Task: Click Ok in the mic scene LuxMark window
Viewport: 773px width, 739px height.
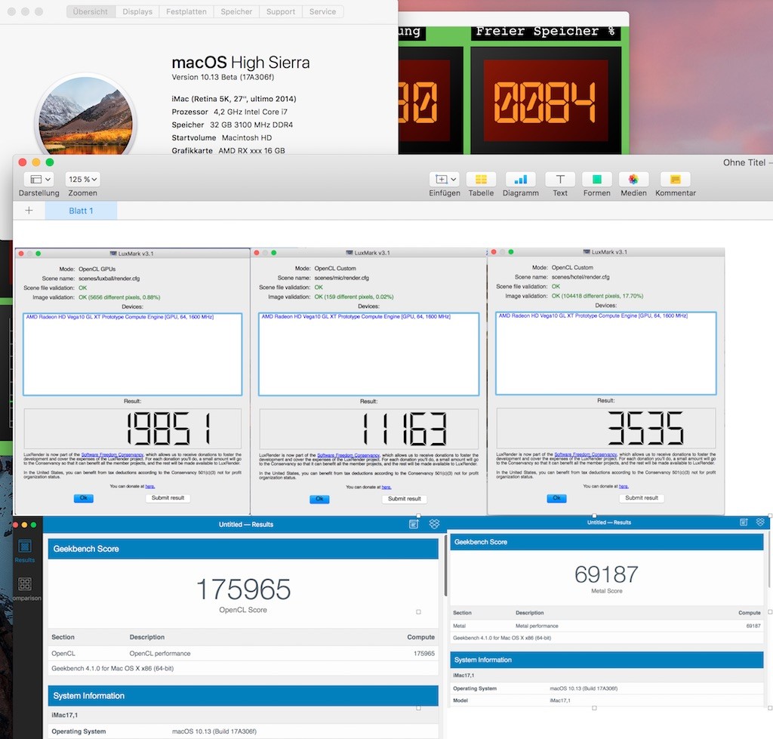Action: coord(319,499)
